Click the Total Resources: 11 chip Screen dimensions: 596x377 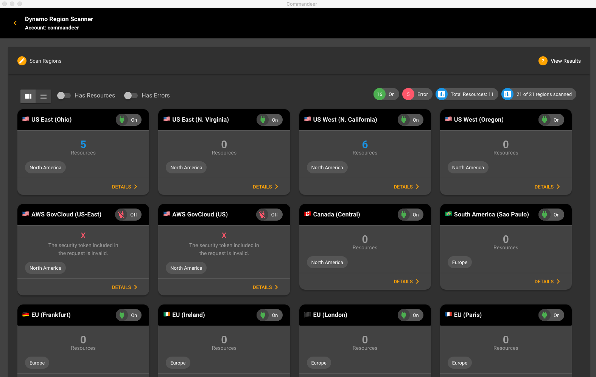pos(467,94)
